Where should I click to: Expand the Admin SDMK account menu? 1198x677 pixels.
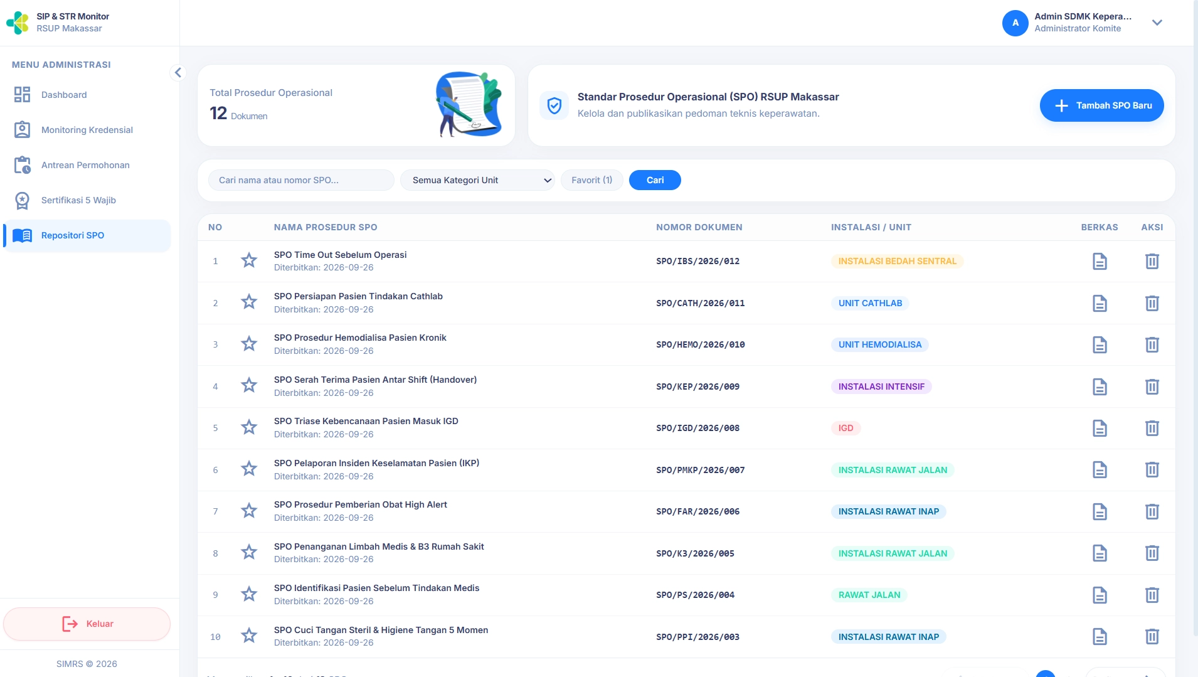(1157, 23)
